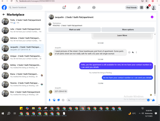The height and width of the screenshot is (121, 160).
Task: Click the chat vertical scrollbar
Action: pyautogui.click(x=155, y=79)
